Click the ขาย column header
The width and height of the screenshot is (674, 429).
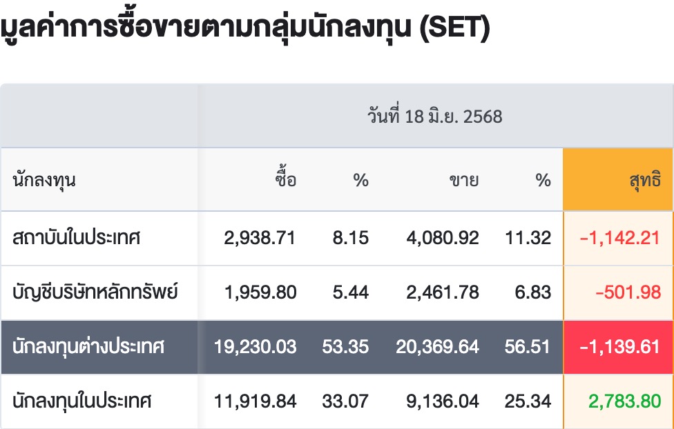pyautogui.click(x=464, y=181)
